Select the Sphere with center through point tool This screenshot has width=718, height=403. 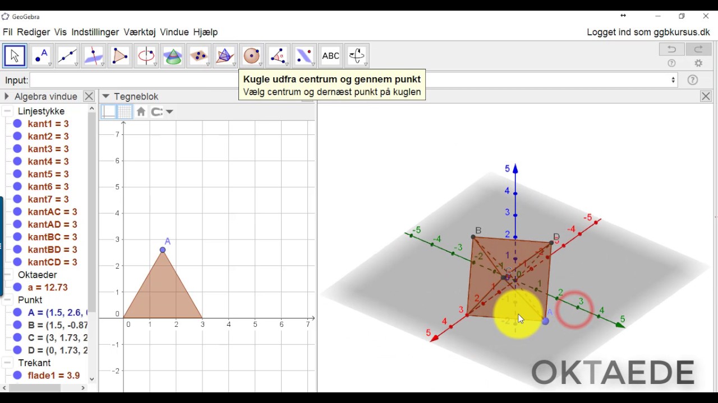[252, 56]
